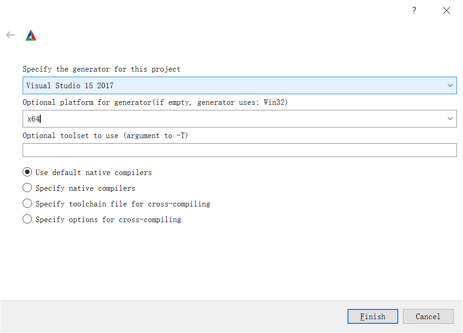Image resolution: width=463 pixels, height=333 pixels.
Task: Dismiss the dialog with Cancel
Action: click(x=428, y=316)
